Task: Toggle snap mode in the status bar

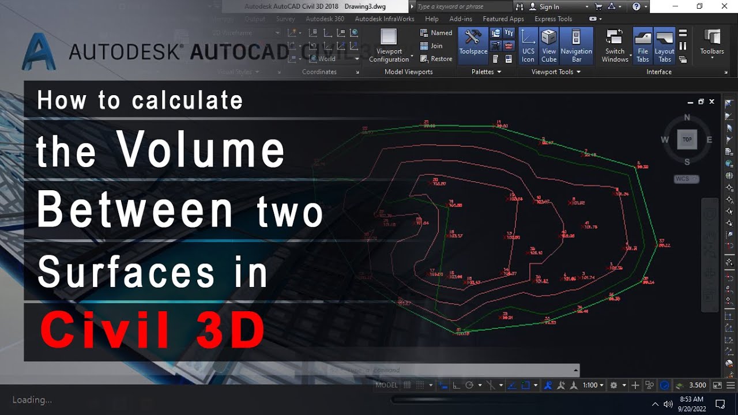Action: click(x=420, y=385)
